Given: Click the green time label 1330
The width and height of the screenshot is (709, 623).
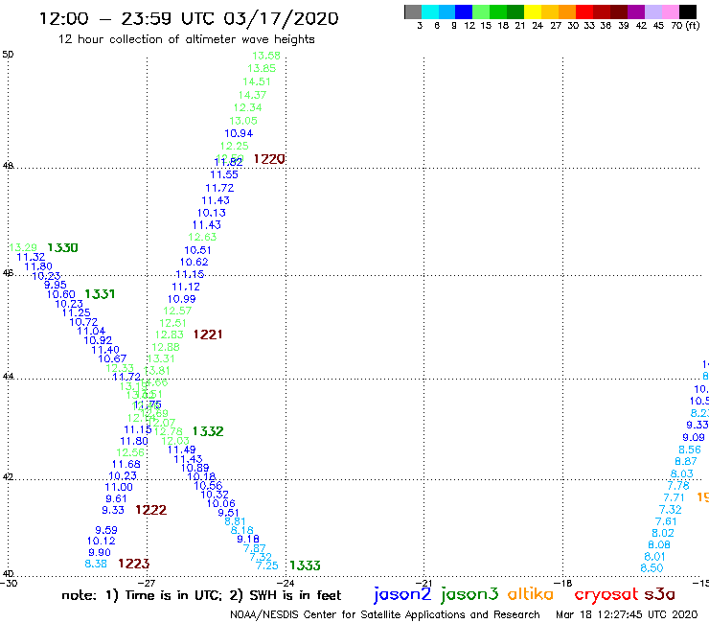Looking at the screenshot, I should [x=62, y=248].
